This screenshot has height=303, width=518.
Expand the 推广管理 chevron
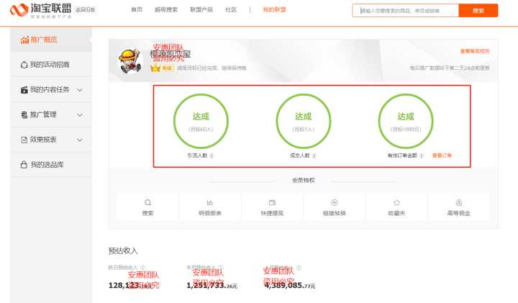(x=80, y=115)
